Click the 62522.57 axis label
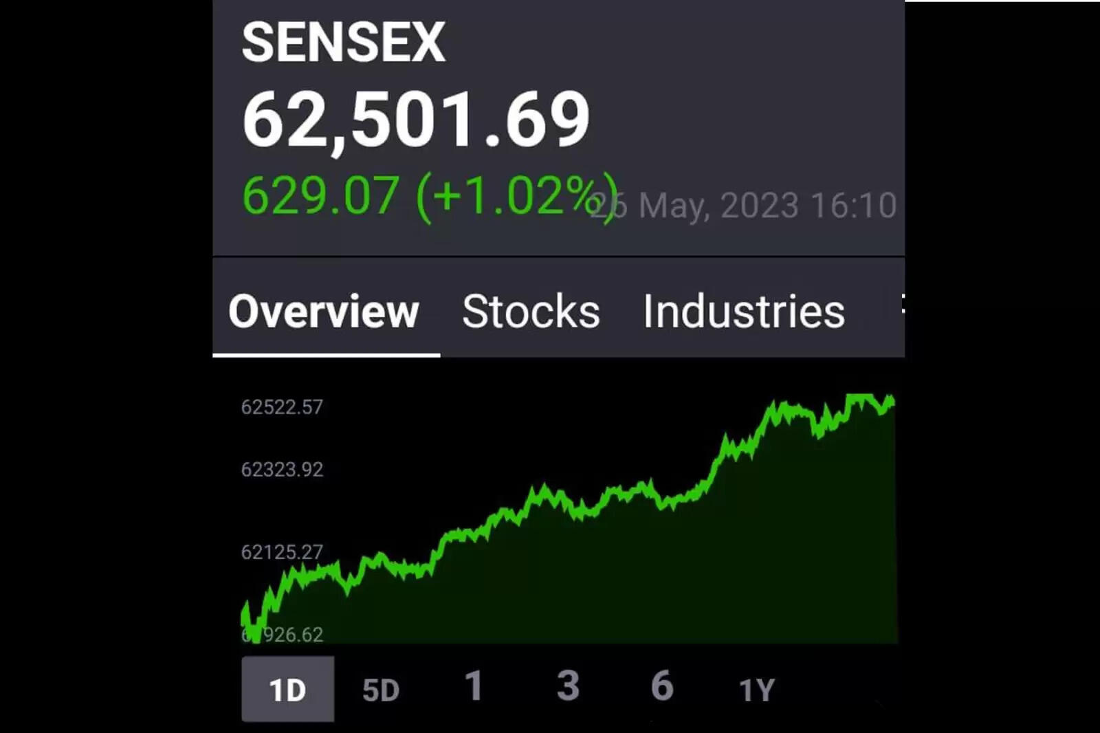 point(282,407)
